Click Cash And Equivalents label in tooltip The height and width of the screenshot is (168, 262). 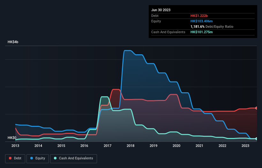[x=168, y=32]
